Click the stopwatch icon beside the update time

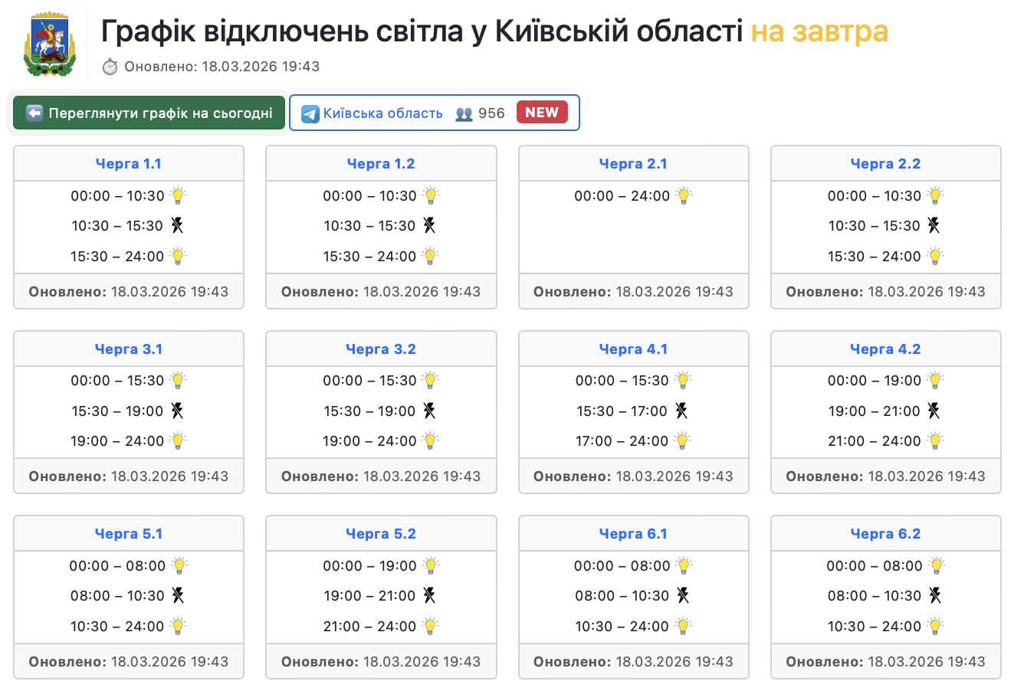pyautogui.click(x=110, y=67)
